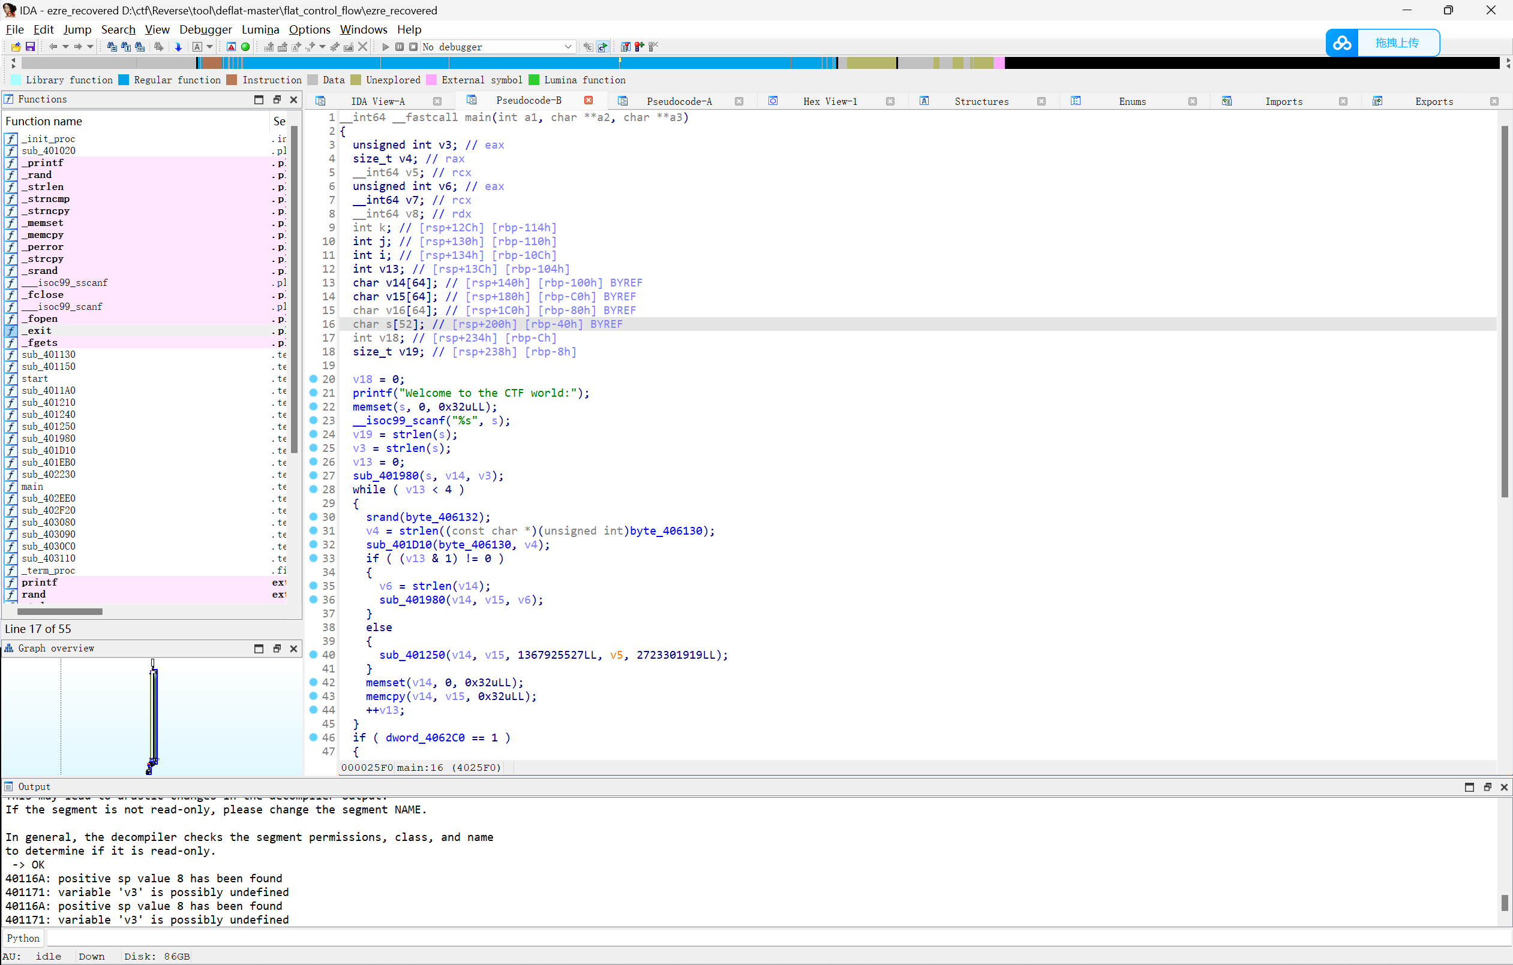
Task: Click the binoculars byte sequence search icon
Action: [x=140, y=47]
